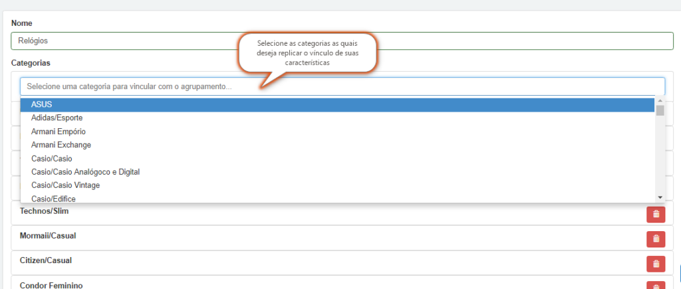Click the Condor Feminino row label
This screenshot has width=681, height=289.
tap(51, 285)
